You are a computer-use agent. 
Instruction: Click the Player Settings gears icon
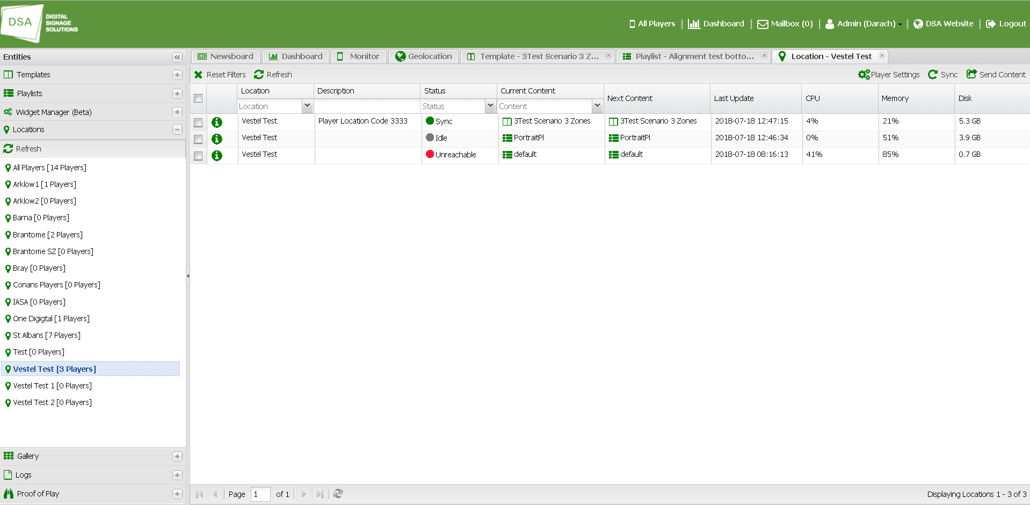[864, 75]
